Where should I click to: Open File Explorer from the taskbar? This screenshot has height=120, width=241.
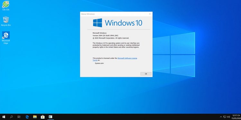click(x=35, y=117)
